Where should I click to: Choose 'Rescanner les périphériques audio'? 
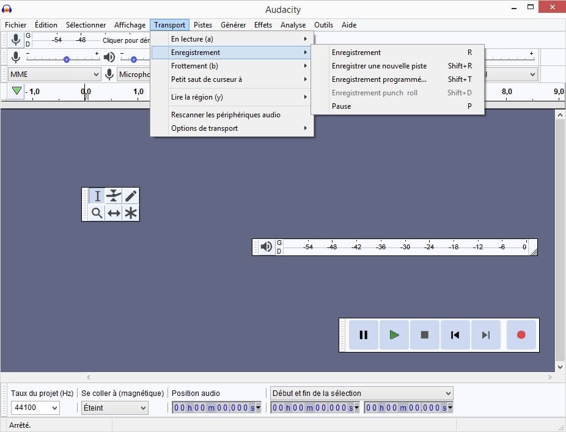click(x=232, y=115)
